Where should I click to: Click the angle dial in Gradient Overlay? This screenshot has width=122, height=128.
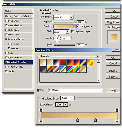[x=57, y=38]
